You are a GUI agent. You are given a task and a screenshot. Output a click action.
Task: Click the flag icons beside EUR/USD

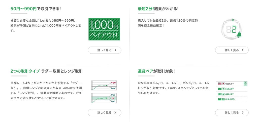coord(221,99)
